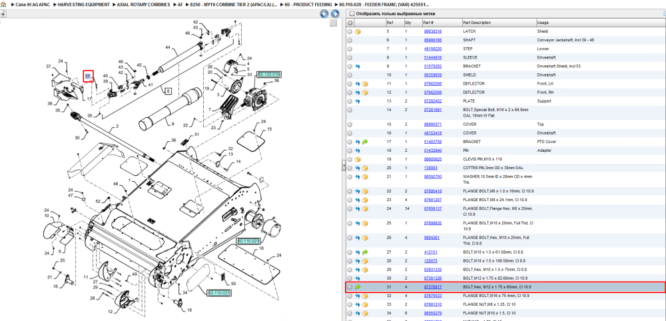
Task: Select the circle for Ref 10 SHIELD row
Action: coord(350,75)
